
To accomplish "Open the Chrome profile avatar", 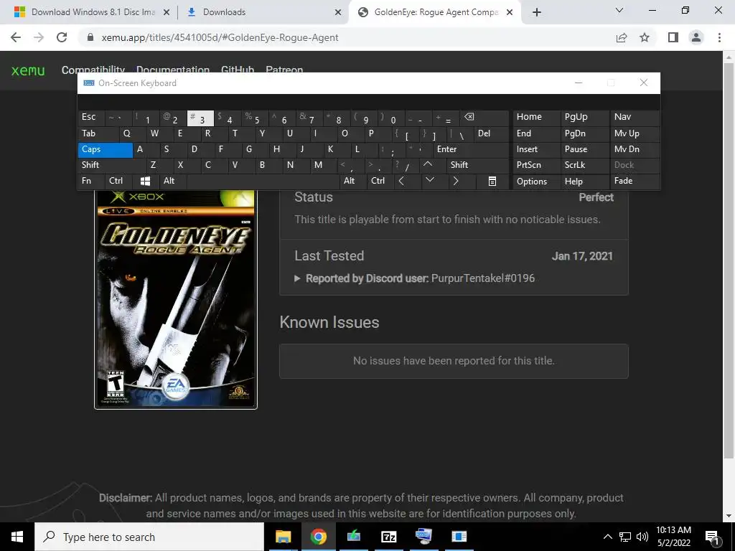I will tap(696, 37).
